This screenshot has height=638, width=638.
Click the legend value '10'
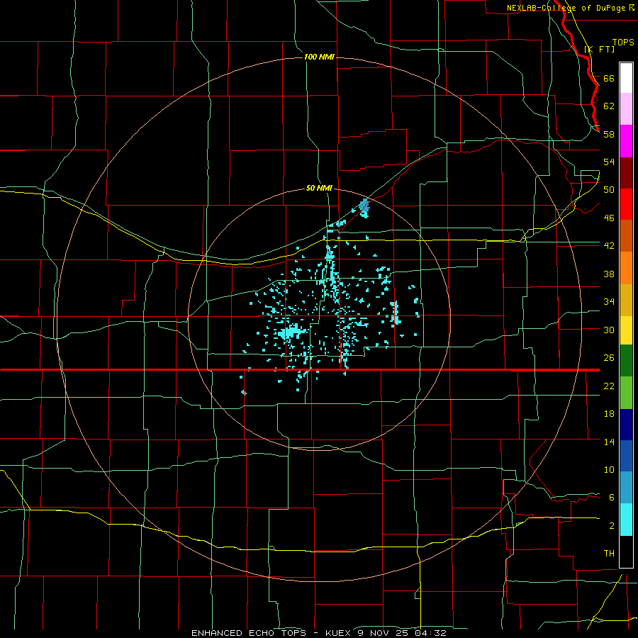609,470
